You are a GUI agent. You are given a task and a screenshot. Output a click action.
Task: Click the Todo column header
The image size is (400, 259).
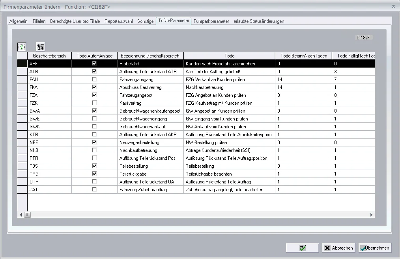coord(229,56)
